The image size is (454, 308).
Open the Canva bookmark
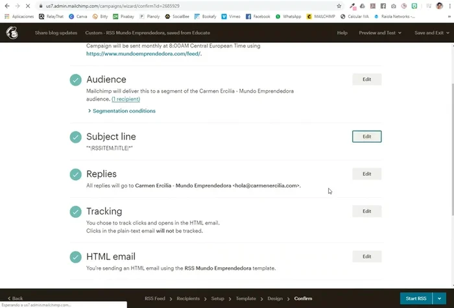pyautogui.click(x=78, y=16)
